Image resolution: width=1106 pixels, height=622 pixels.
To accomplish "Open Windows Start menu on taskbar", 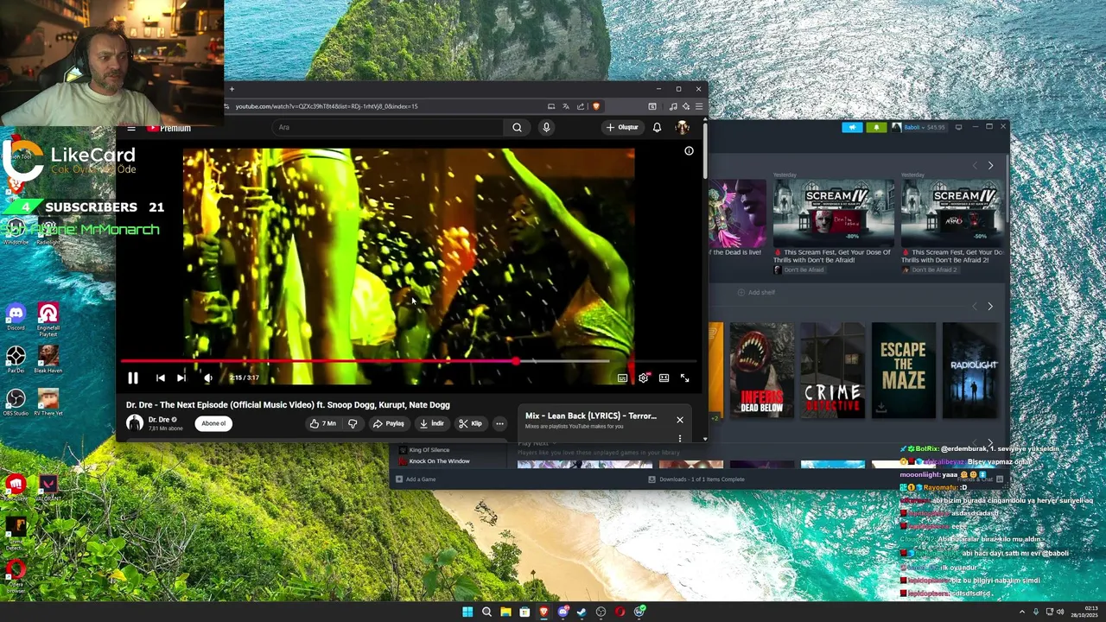I will pos(467,612).
